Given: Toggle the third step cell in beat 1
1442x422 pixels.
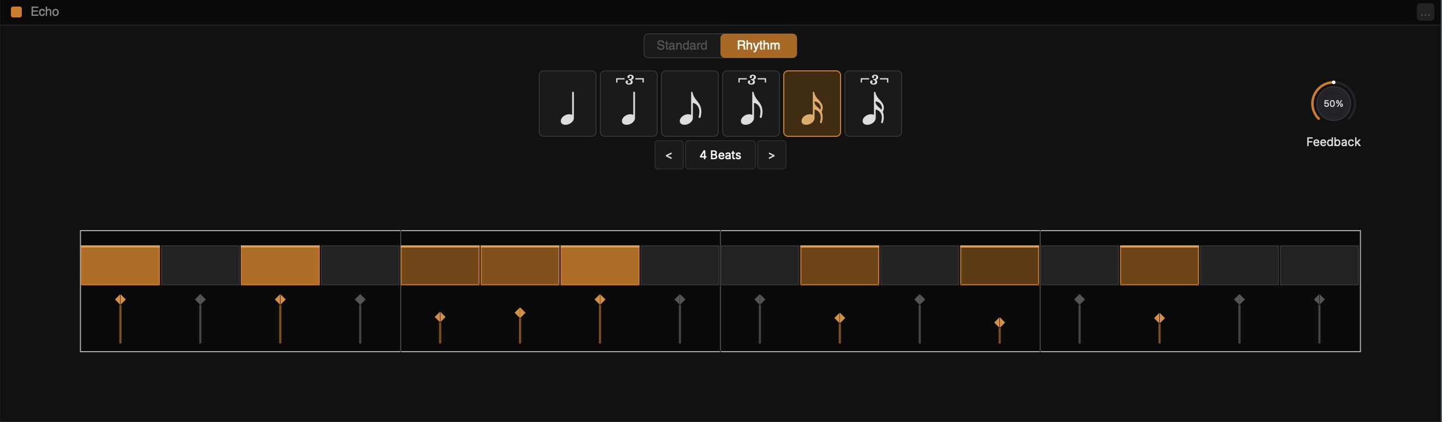Looking at the screenshot, I should (280, 266).
